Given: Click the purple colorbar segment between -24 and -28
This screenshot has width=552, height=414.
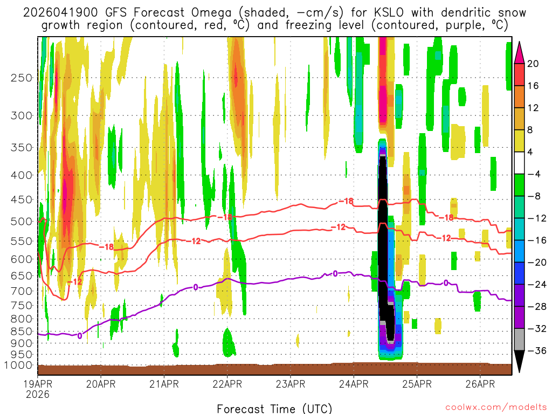Looking at the screenshot, I should pyautogui.click(x=519, y=295).
